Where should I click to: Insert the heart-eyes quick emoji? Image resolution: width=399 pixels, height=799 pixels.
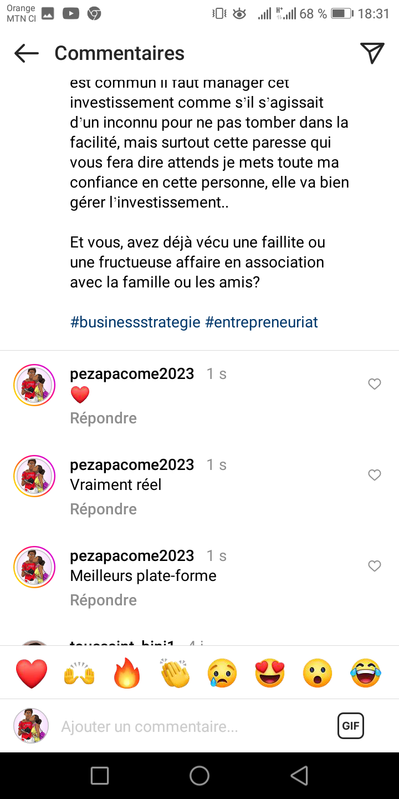270,674
